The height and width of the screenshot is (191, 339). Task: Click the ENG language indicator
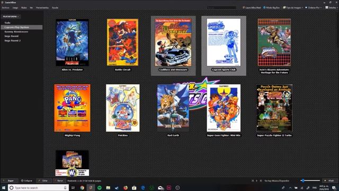click(x=315, y=188)
